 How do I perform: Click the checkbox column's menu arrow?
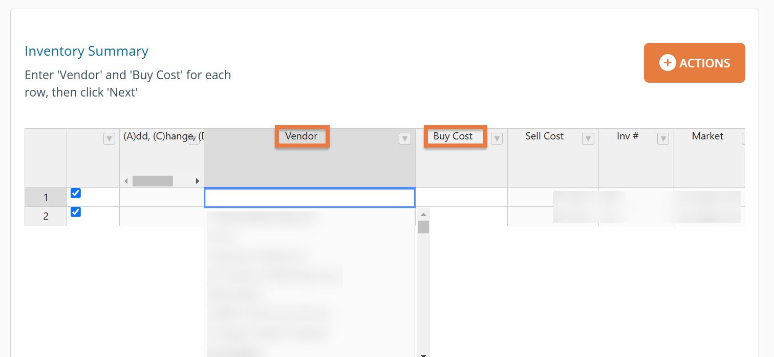coord(109,138)
